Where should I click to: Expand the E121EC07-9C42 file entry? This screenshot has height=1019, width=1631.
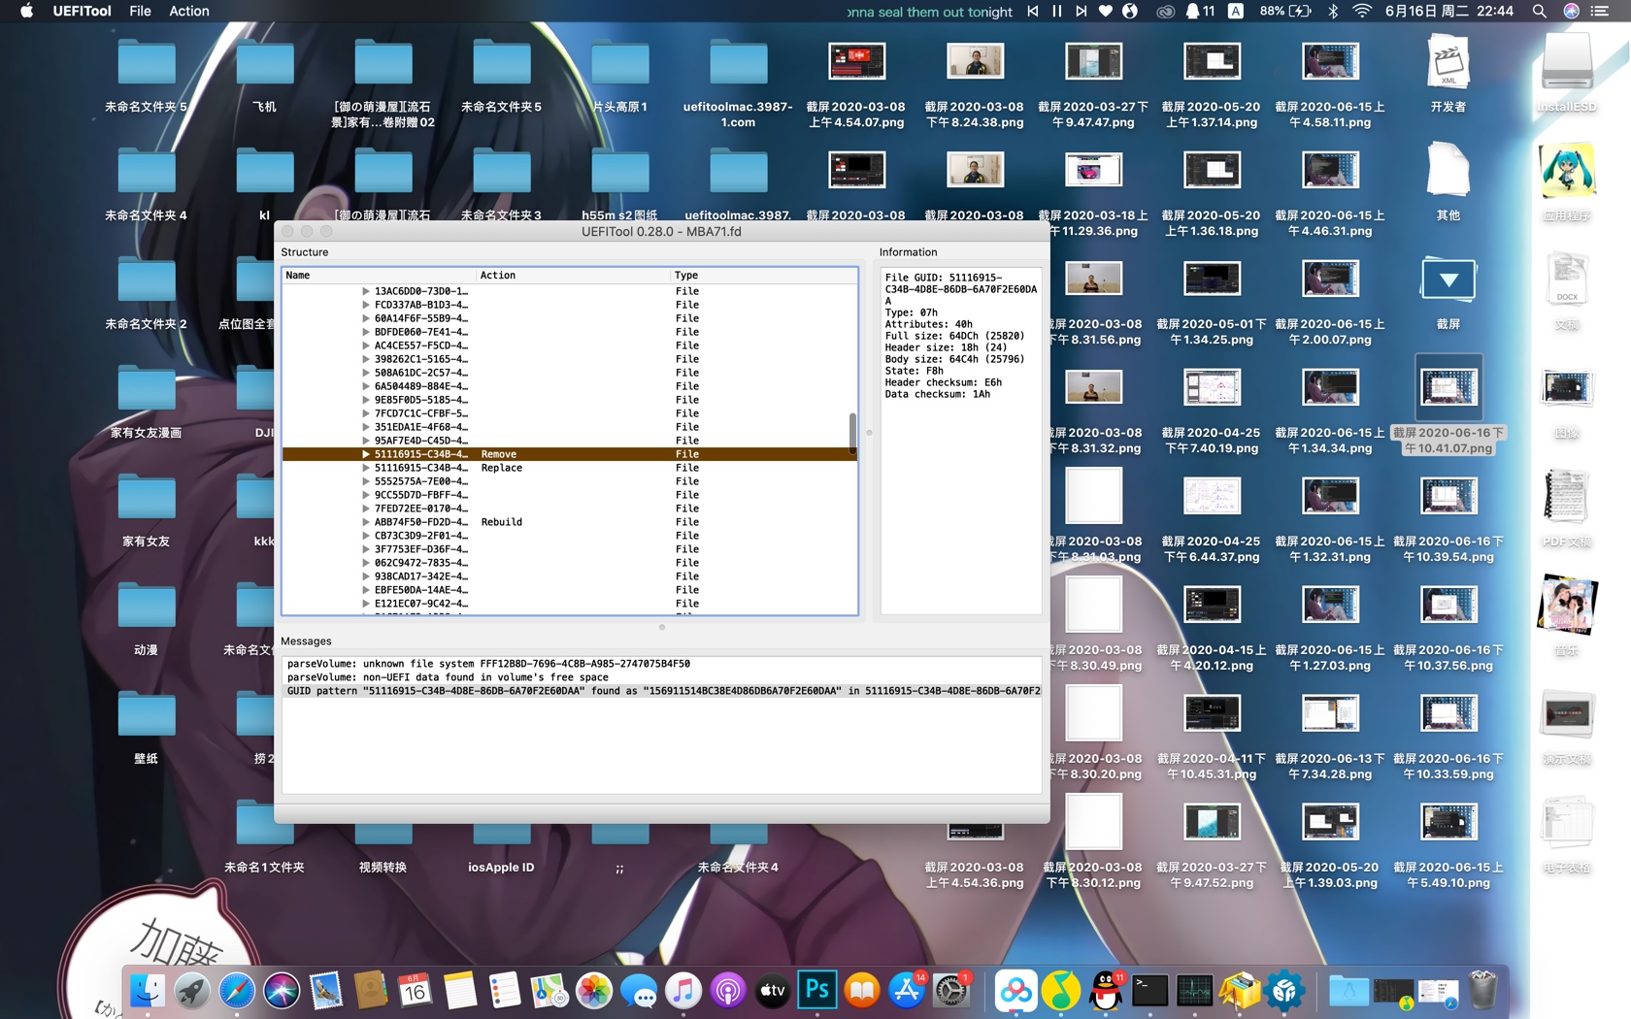click(366, 604)
